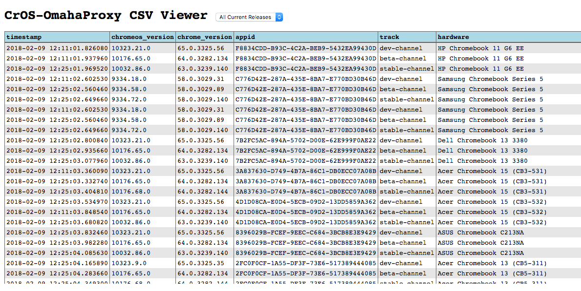Click beta-channel in HP Chromebook 11 row
The image size is (581, 291).
pyautogui.click(x=403, y=58)
